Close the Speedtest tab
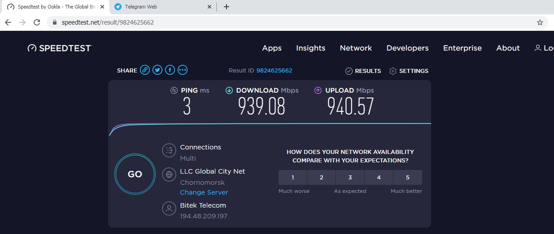The width and height of the screenshot is (554, 234). (x=101, y=7)
